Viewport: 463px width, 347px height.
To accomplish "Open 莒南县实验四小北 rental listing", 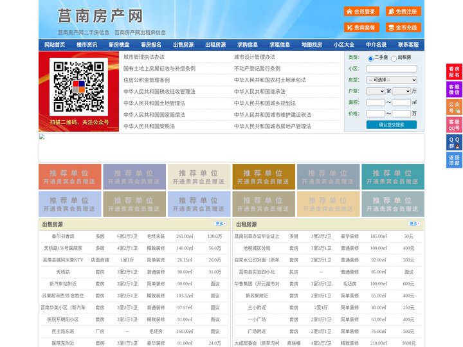I will [257, 272].
